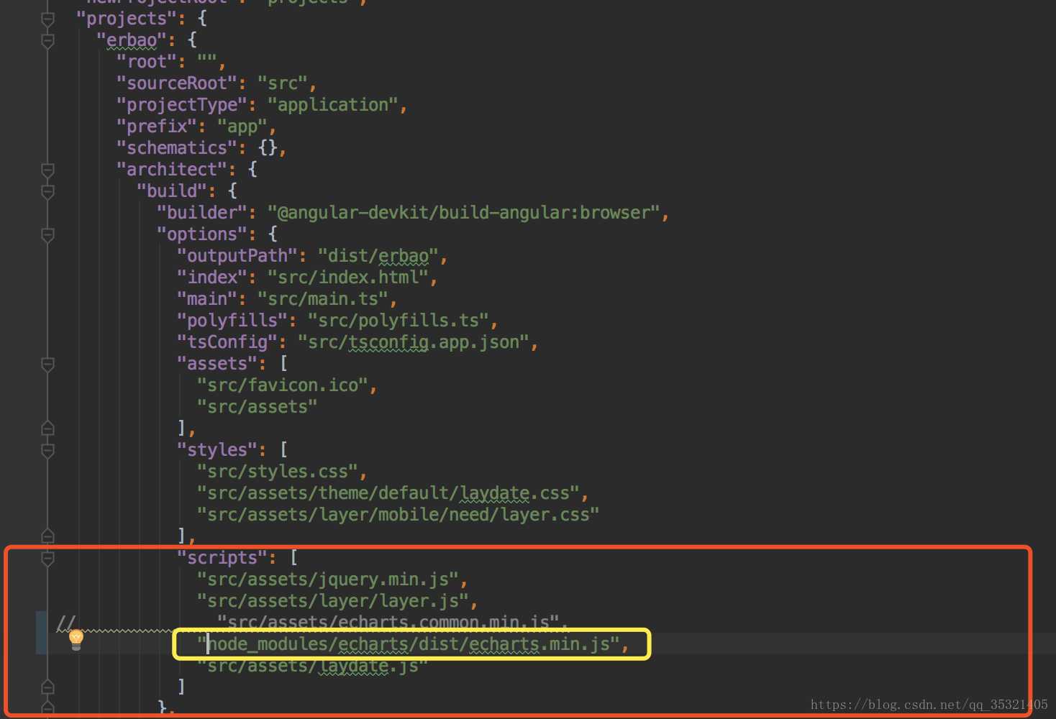Viewport: 1056px width, 719px height.
Task: Click the fold-end marker closing the assets array
Action: click(47, 429)
